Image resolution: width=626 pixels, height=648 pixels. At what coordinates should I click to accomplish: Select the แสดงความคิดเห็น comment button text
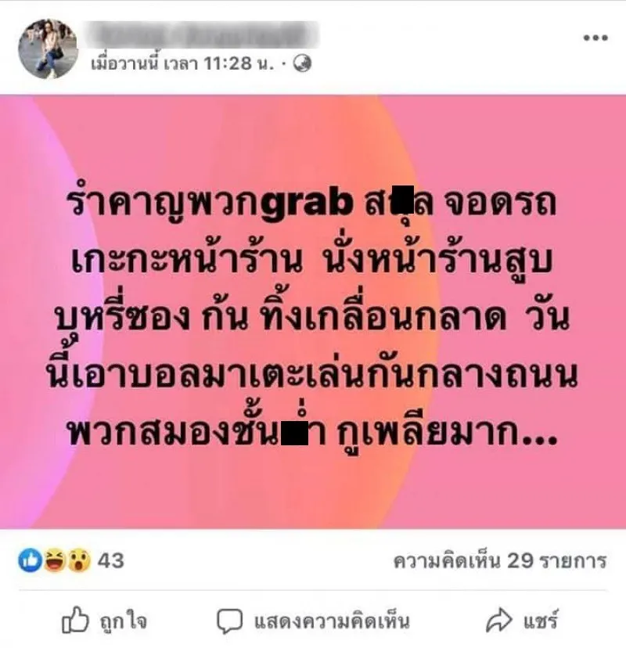tap(332, 621)
